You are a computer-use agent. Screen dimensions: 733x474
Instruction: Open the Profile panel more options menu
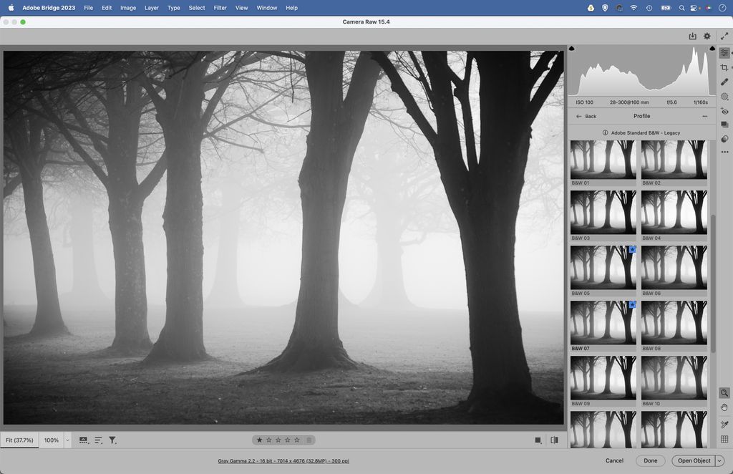point(704,116)
